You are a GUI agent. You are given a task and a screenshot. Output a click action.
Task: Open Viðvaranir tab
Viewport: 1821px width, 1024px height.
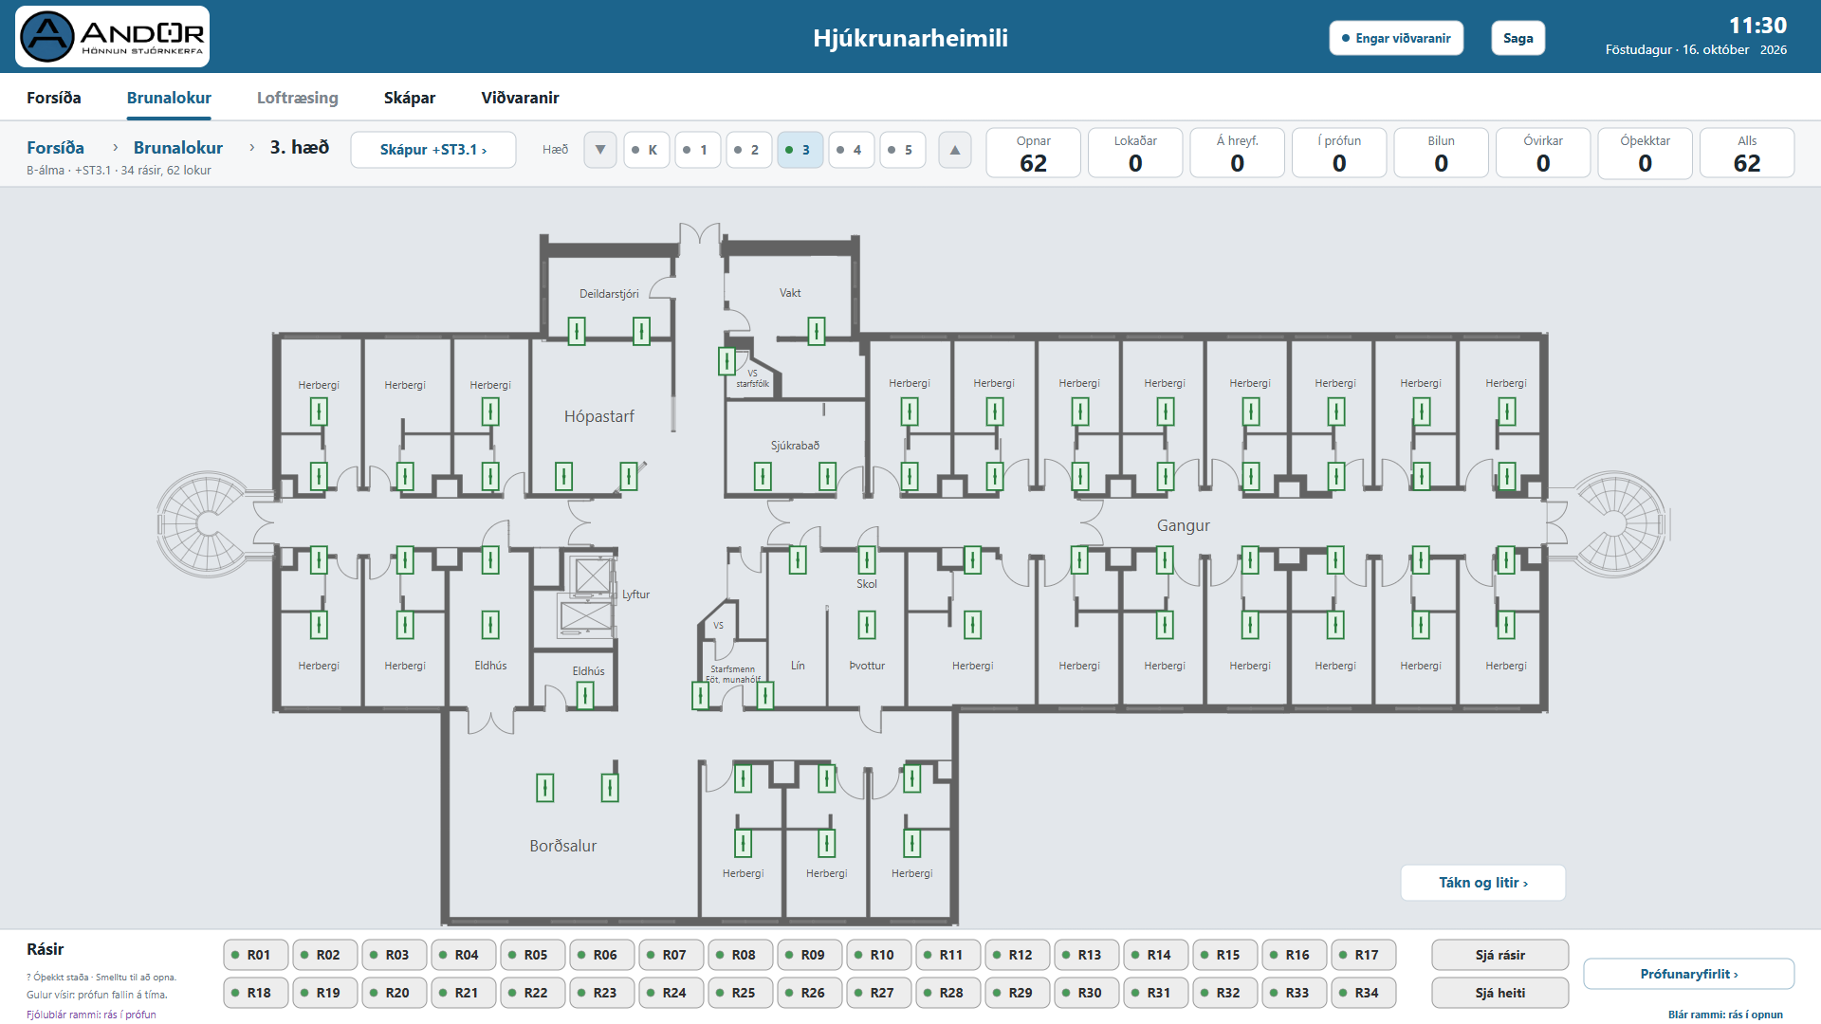coord(520,98)
